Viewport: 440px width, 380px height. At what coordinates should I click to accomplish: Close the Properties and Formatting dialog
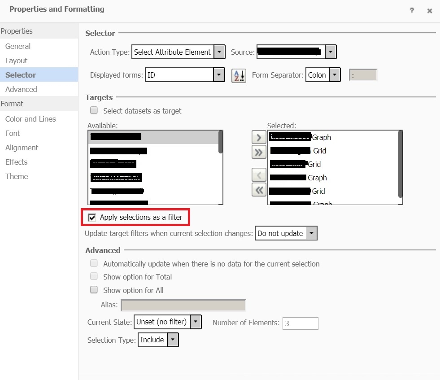coord(429,11)
